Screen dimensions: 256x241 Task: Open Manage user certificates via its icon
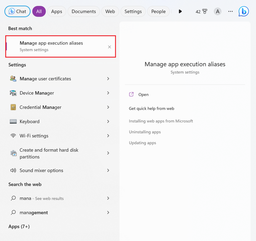pos(13,78)
